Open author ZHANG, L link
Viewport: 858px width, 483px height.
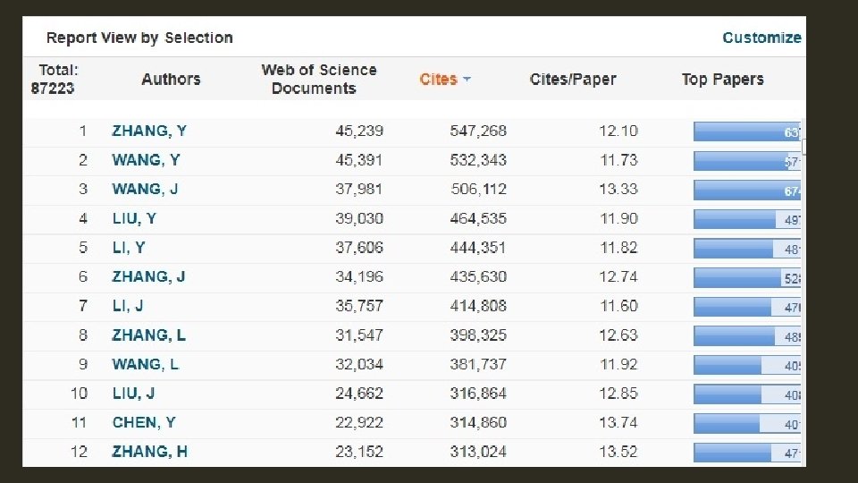pyautogui.click(x=148, y=335)
